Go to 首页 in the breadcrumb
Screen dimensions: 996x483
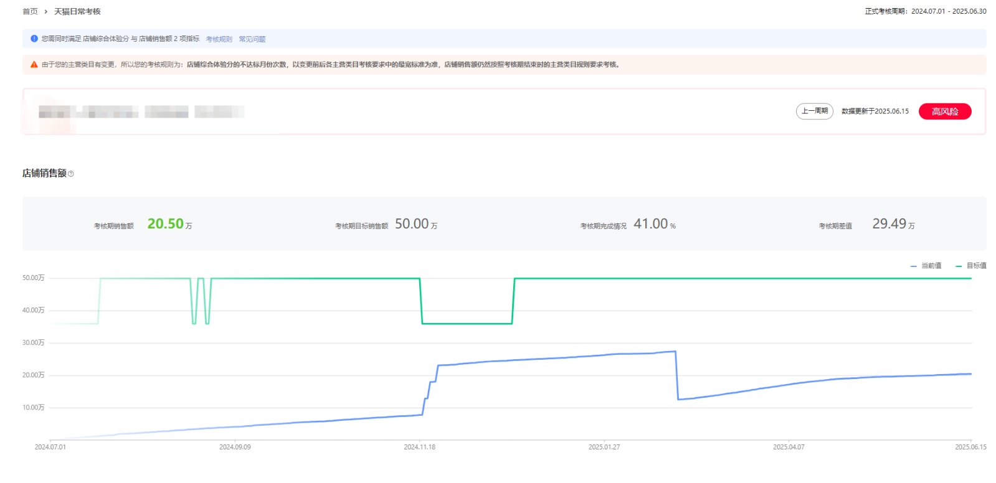(30, 12)
